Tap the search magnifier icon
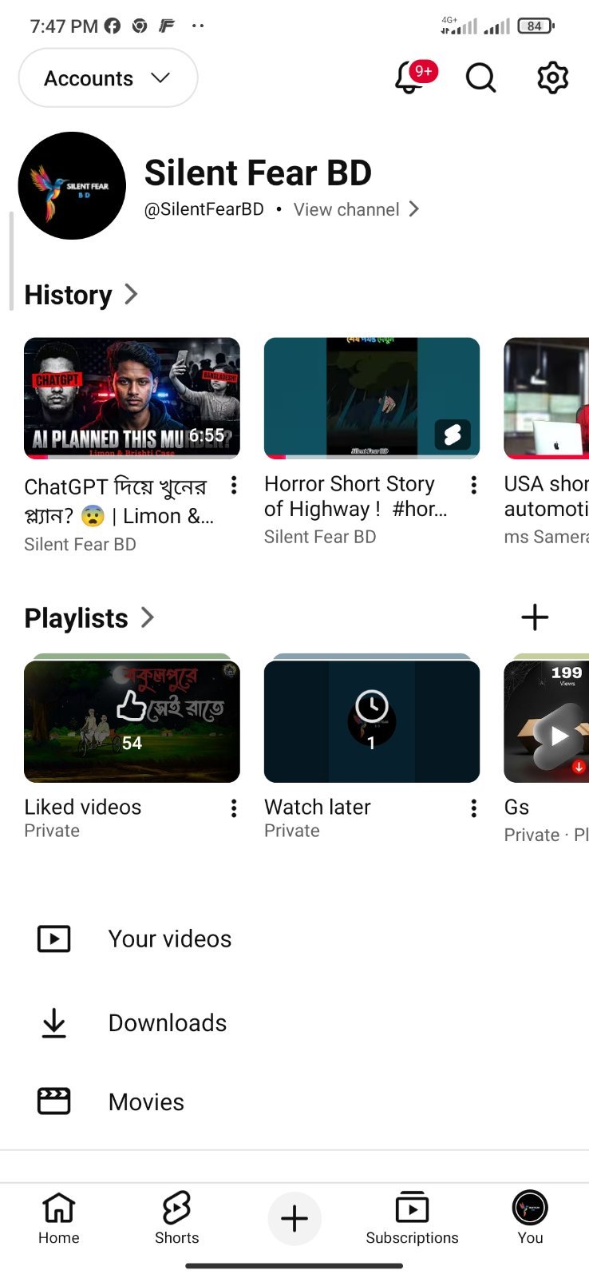 tap(480, 77)
